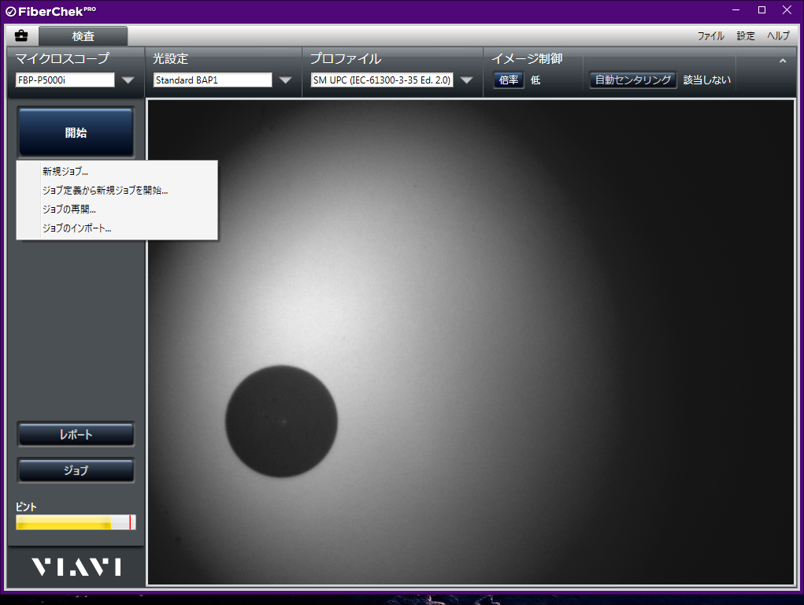The height and width of the screenshot is (605, 804).
Task: Select ジョブ定義から新規ジョブを開始... entry
Action: pyautogui.click(x=117, y=191)
